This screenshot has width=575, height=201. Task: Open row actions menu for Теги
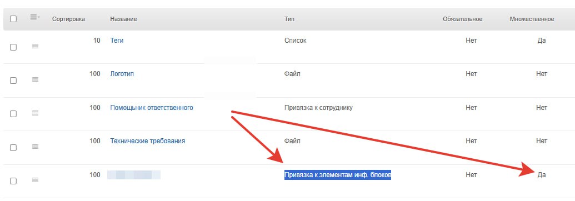click(x=35, y=46)
